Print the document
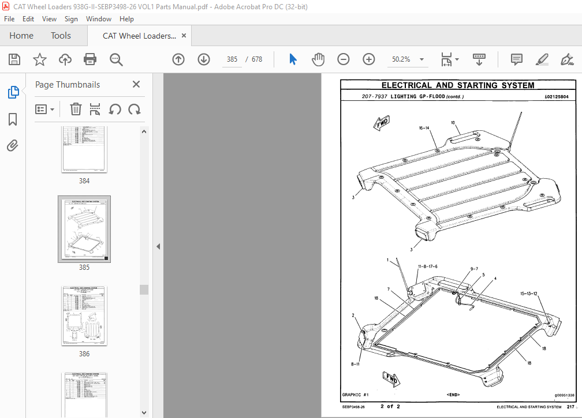The height and width of the screenshot is (418, 582). (90, 59)
